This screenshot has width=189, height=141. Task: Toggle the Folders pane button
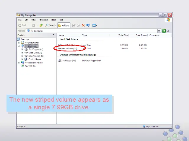64,25
